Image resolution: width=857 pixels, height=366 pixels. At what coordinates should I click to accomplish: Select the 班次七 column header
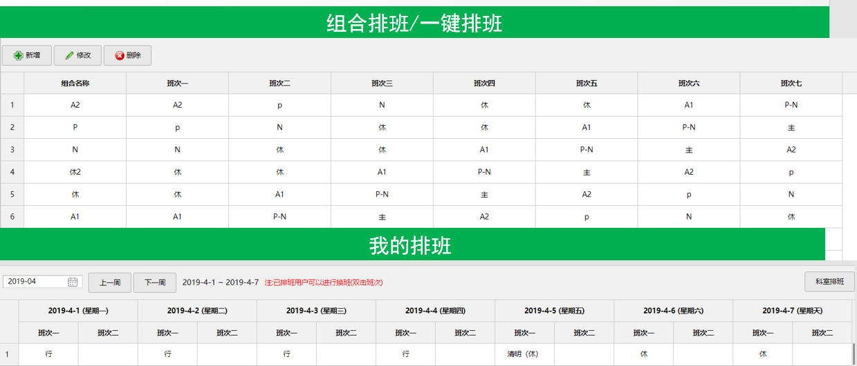[x=791, y=83]
